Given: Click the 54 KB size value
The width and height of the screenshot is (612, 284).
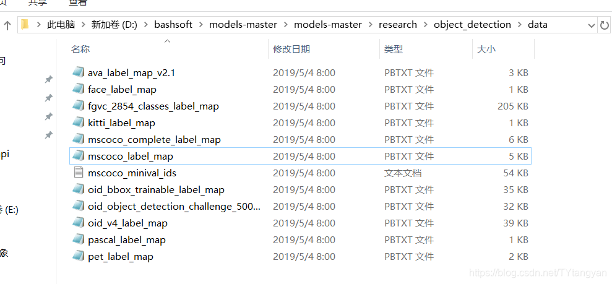Looking at the screenshot, I should (516, 173).
